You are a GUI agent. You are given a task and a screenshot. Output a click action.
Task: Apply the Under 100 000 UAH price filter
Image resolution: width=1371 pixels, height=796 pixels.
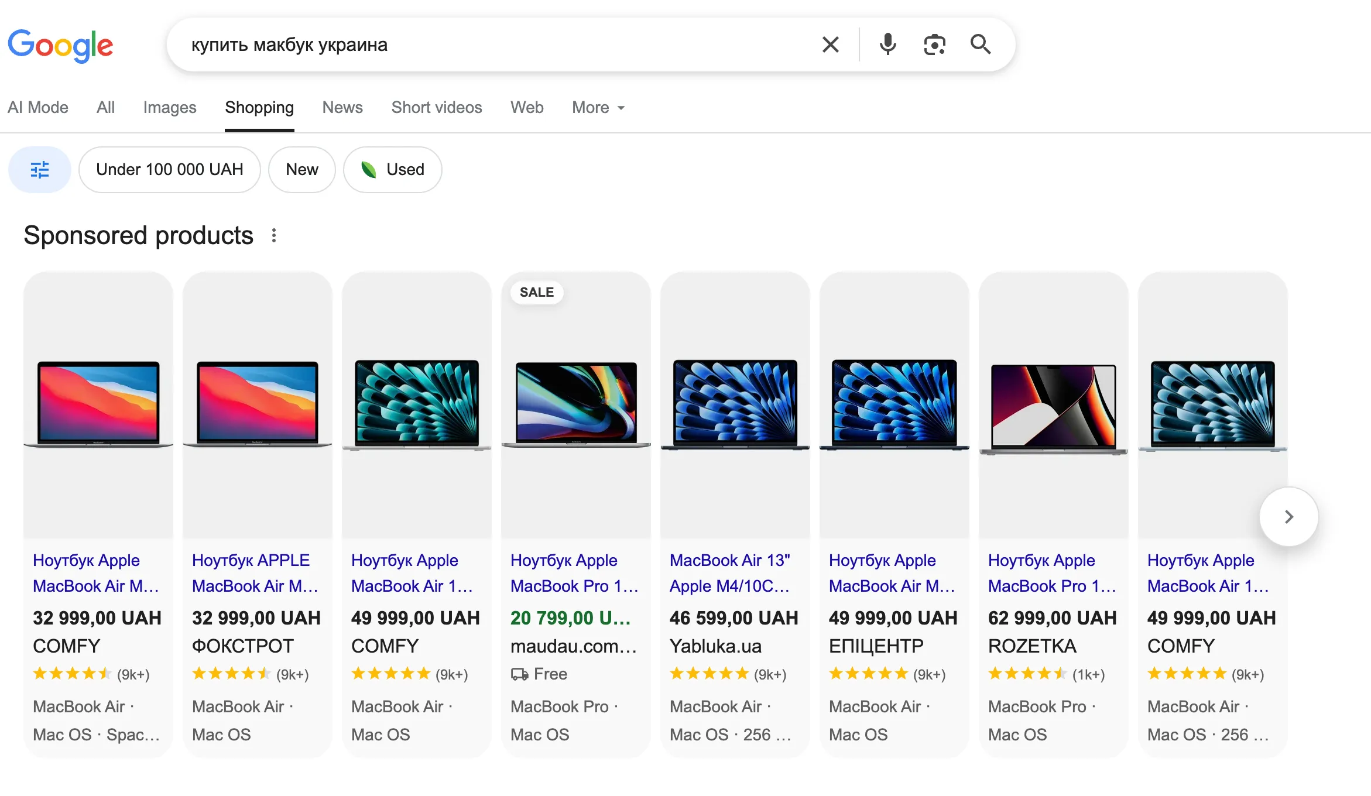click(x=170, y=169)
